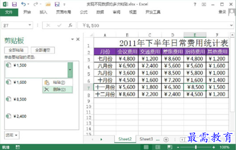Close the clipboard pane with X
The width and height of the screenshot is (236, 150).
coord(78,39)
